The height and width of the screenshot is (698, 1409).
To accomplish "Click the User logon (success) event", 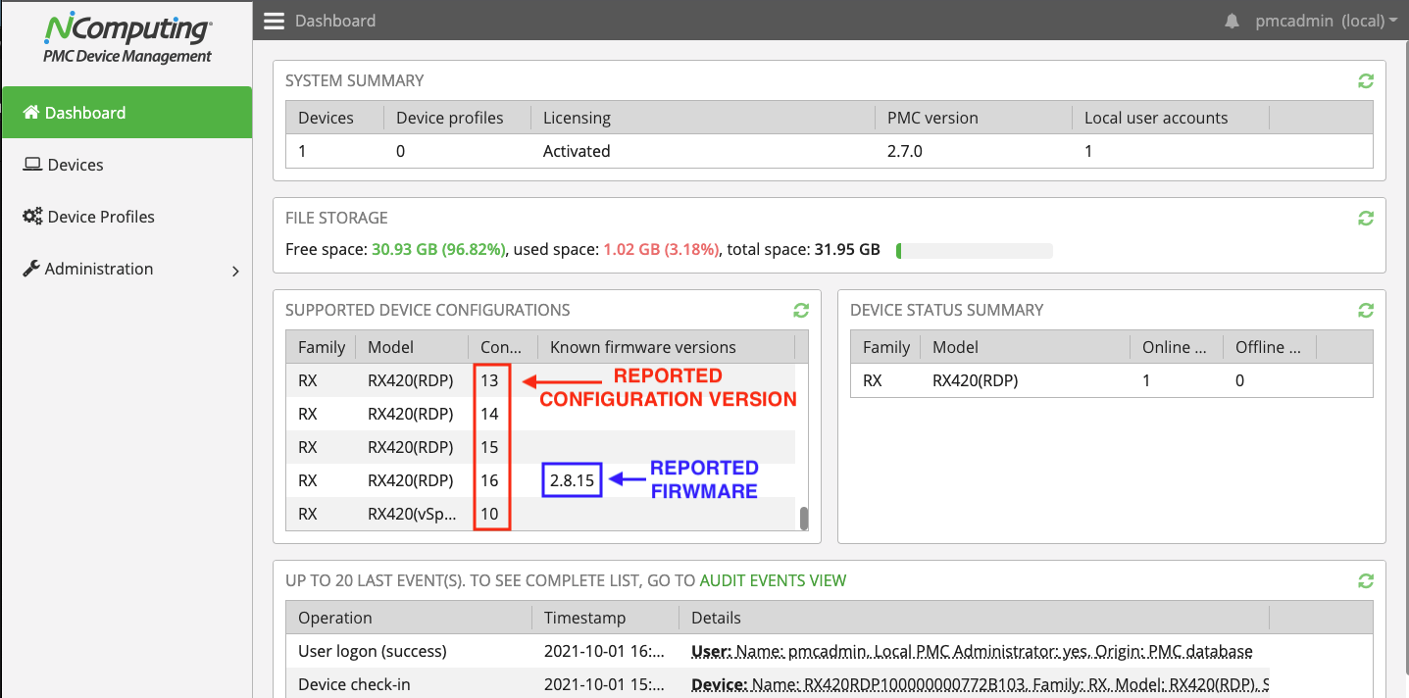I will click(x=373, y=651).
